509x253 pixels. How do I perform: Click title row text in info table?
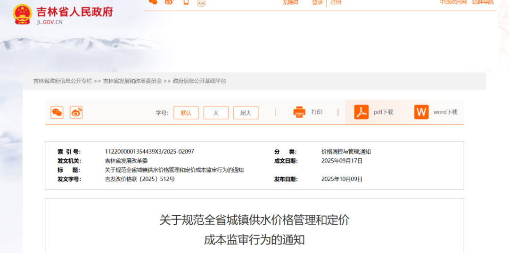click(x=174, y=170)
